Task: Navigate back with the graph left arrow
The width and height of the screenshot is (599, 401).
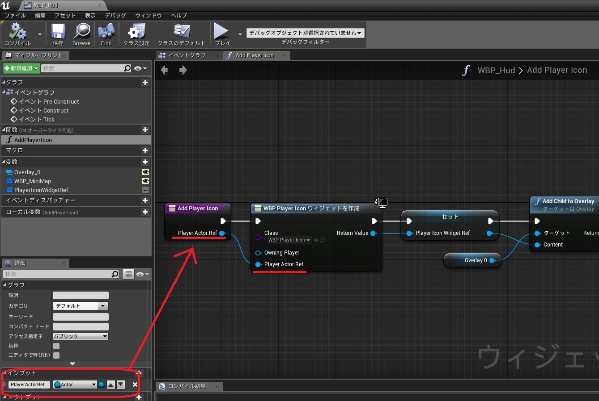Action: pyautogui.click(x=164, y=70)
